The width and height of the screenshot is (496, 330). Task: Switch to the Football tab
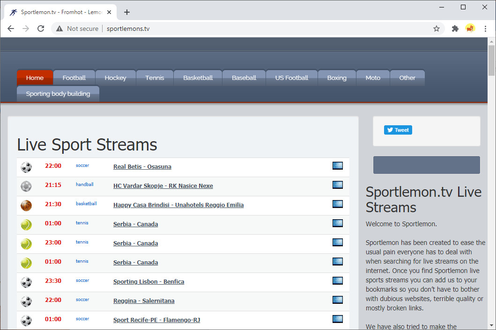point(74,78)
